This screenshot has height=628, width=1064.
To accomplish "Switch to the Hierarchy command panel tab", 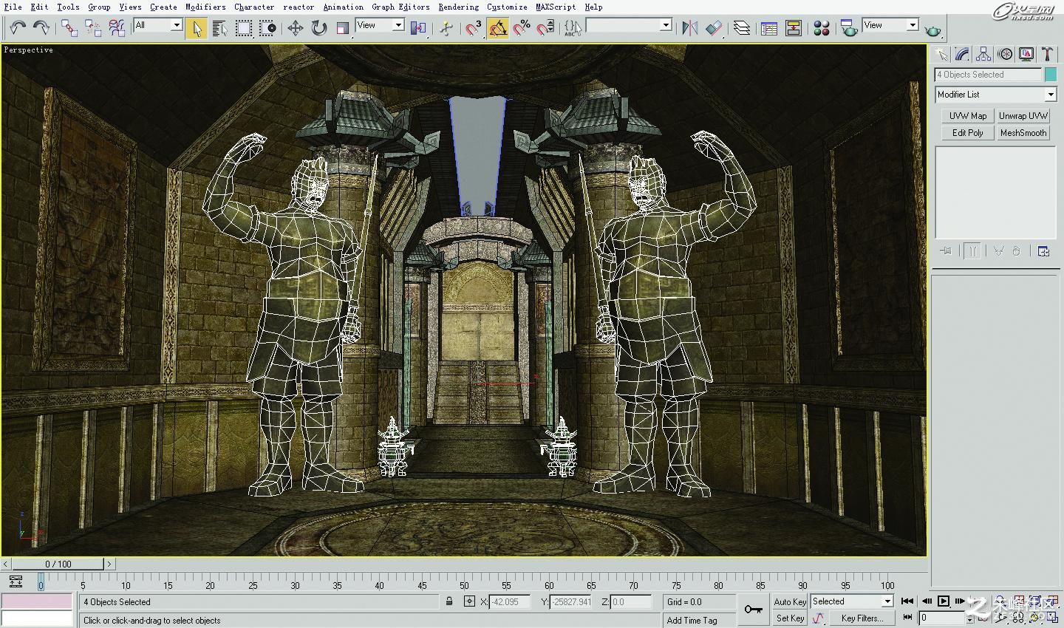I will (983, 54).
